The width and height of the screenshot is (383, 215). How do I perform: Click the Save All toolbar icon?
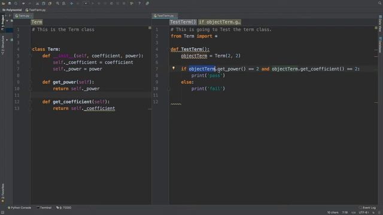(x=10, y=4)
